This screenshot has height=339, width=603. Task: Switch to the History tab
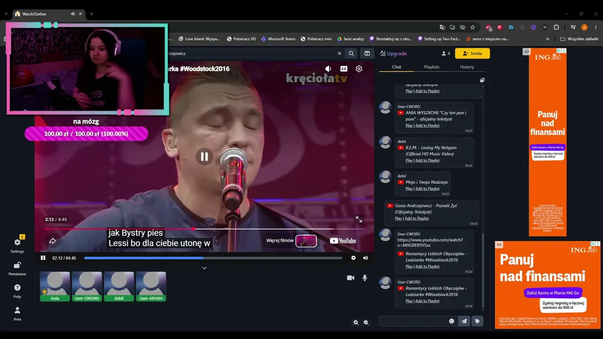(x=467, y=67)
